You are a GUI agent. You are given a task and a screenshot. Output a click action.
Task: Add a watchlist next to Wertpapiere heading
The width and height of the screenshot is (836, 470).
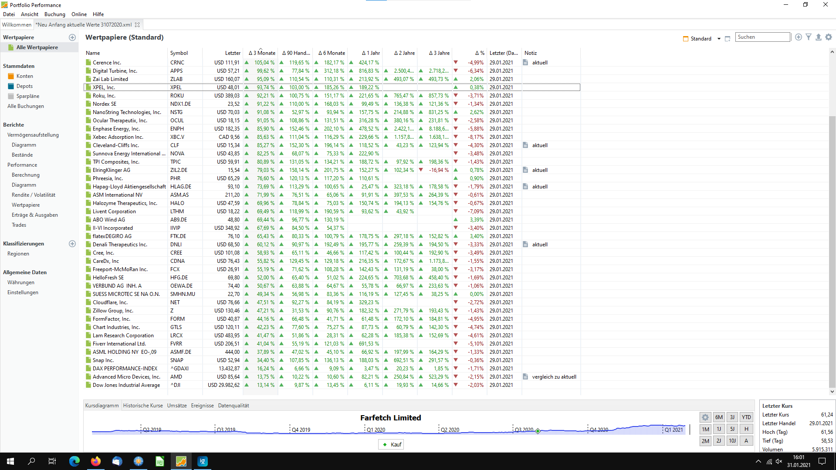coord(72,37)
